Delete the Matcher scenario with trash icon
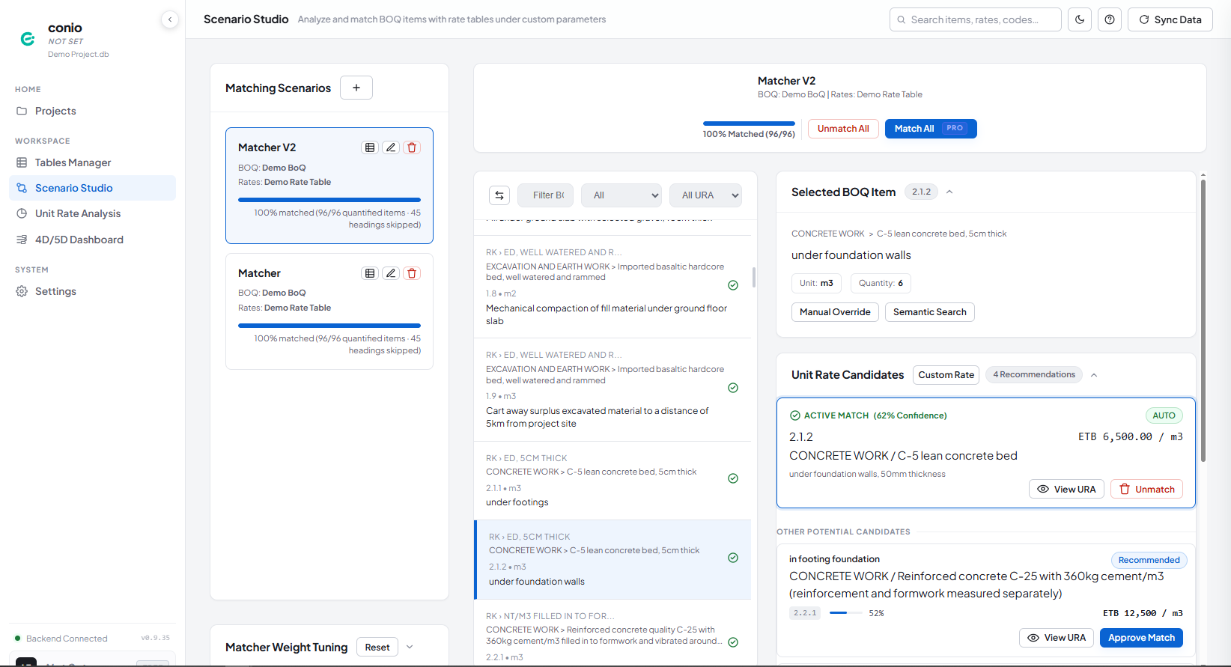Viewport: 1231px width, 667px height. pos(412,273)
